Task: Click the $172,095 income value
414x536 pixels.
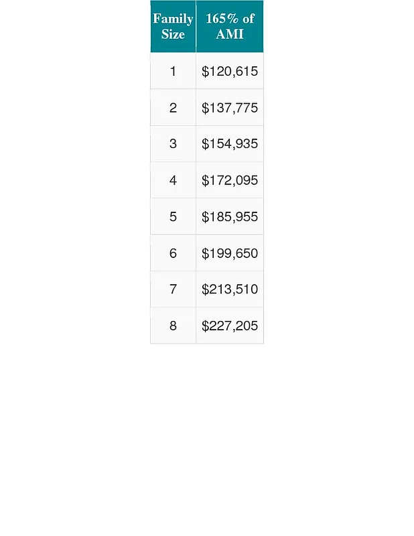Action: point(230,180)
